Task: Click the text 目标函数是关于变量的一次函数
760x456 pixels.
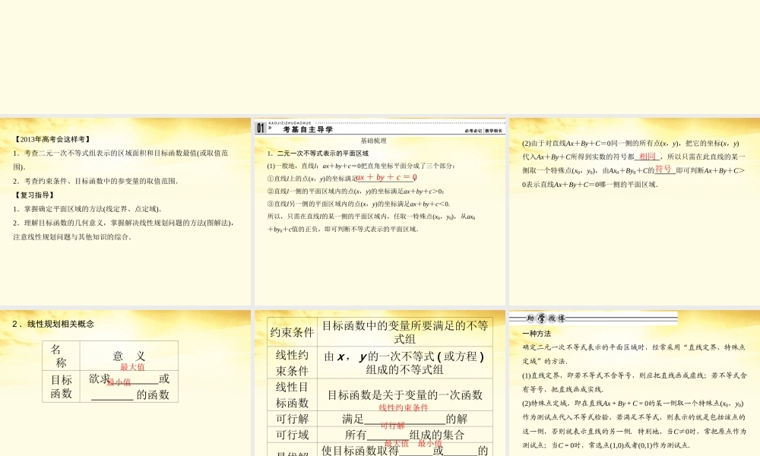Action: 405,395
